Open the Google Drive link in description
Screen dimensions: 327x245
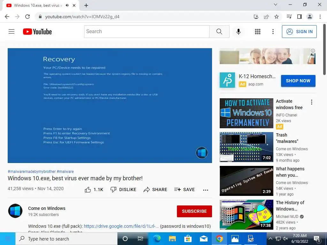click(121, 226)
